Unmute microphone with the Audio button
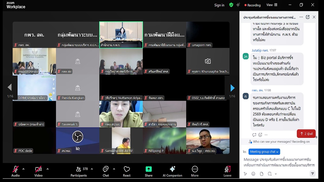The width and height of the screenshot is (324, 182). coord(15,171)
